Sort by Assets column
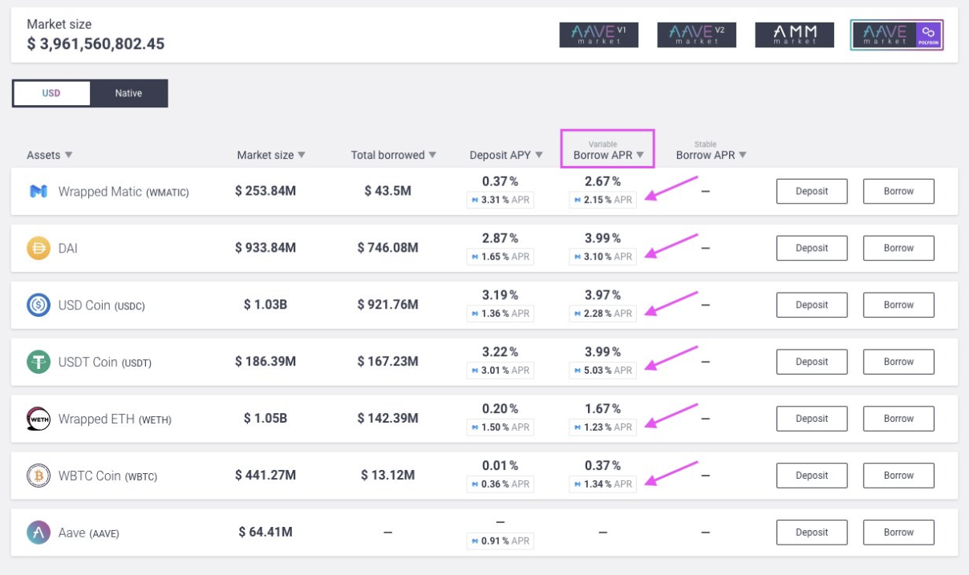 (50, 155)
